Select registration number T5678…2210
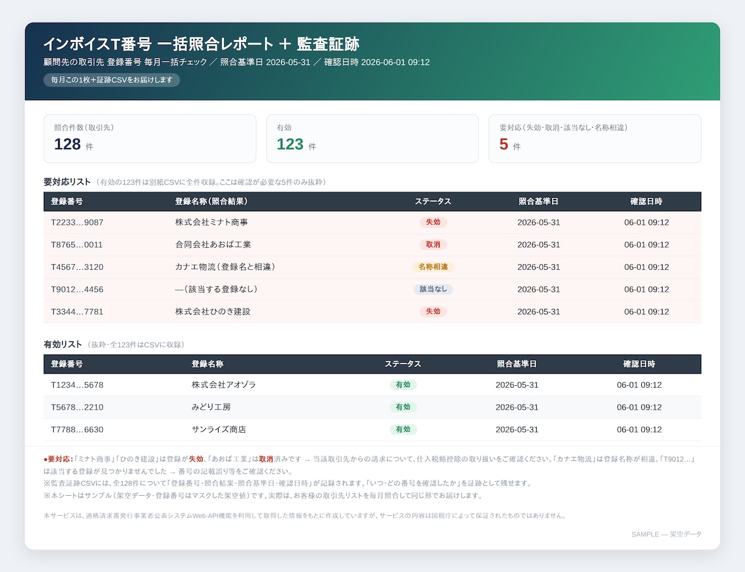Image resolution: width=745 pixels, height=572 pixels. click(x=77, y=407)
